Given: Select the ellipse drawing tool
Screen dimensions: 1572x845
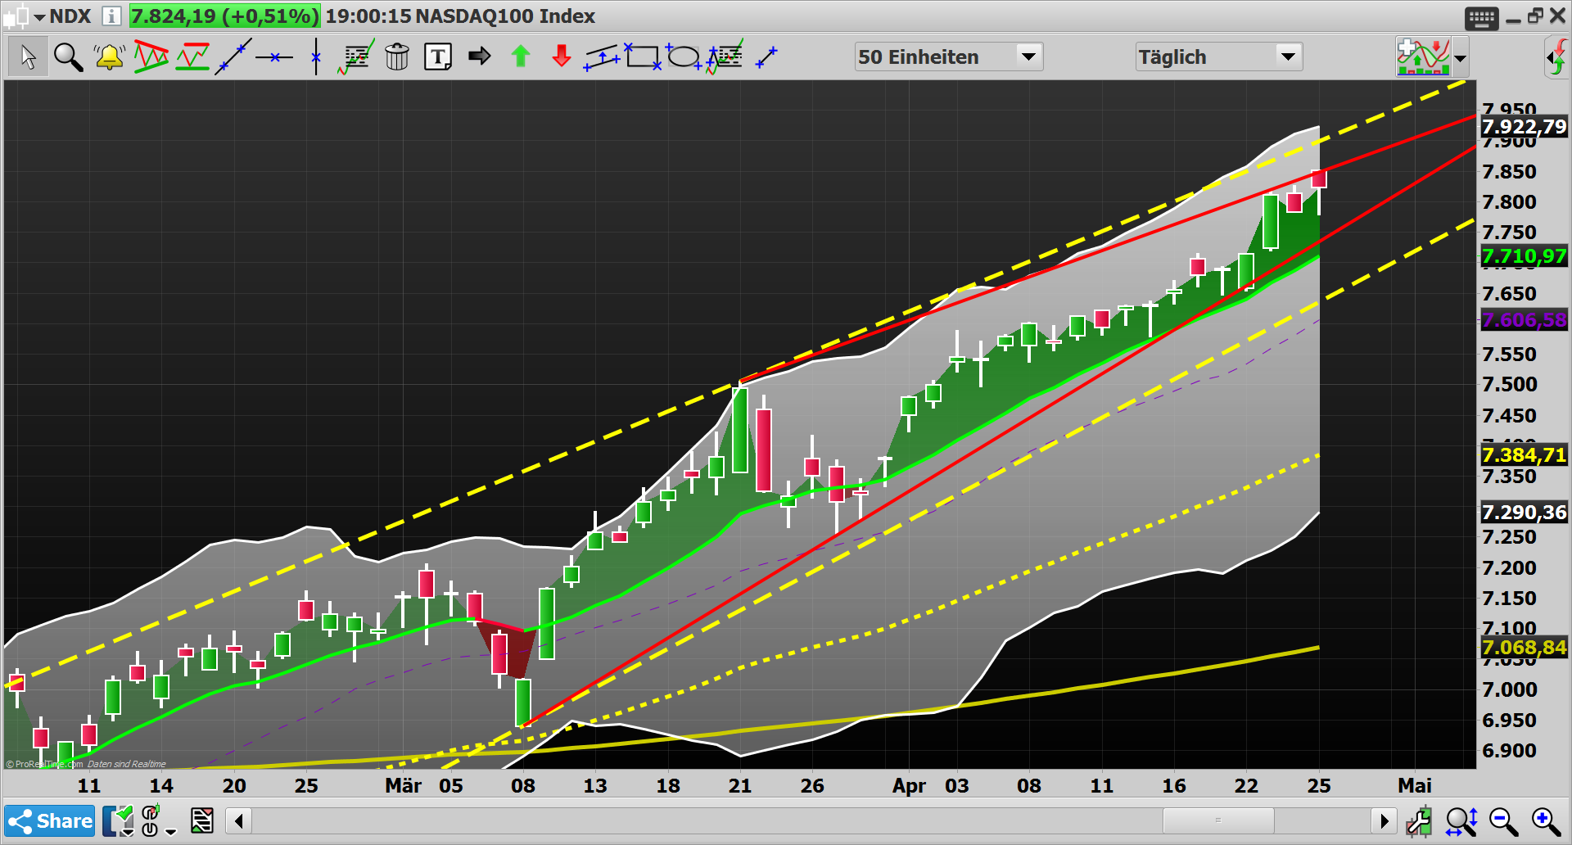Looking at the screenshot, I should tap(684, 56).
